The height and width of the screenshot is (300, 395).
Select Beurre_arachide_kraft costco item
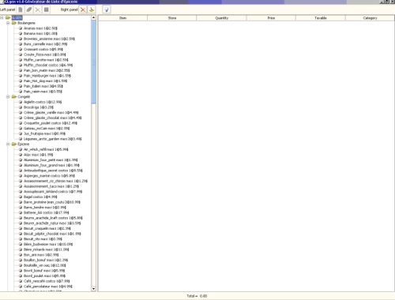point(53,218)
